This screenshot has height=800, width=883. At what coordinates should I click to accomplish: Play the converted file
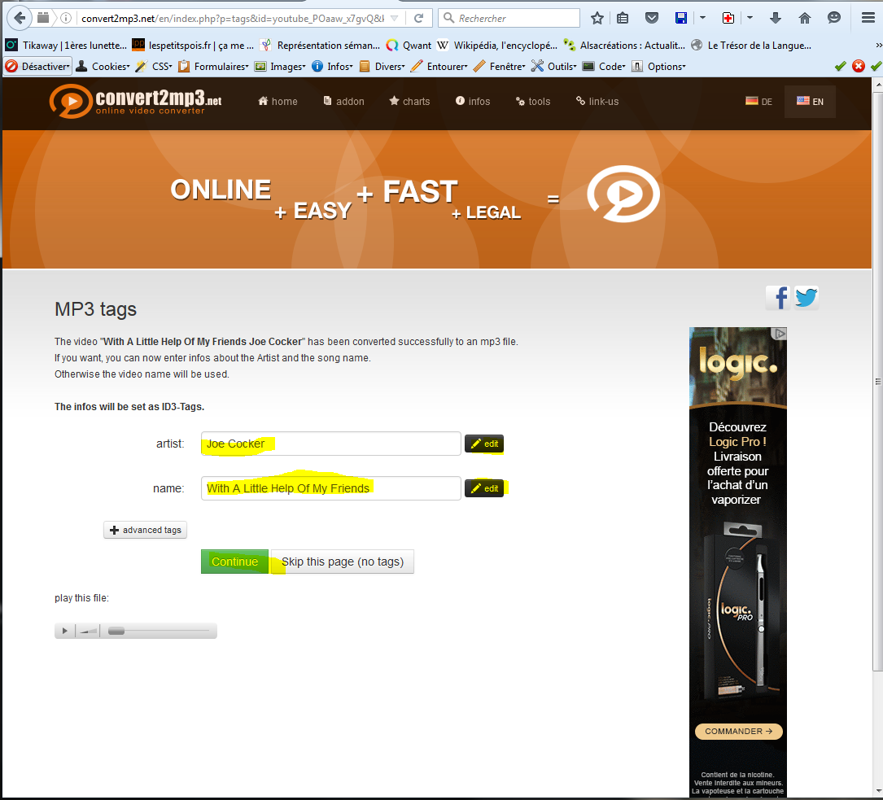pos(65,631)
